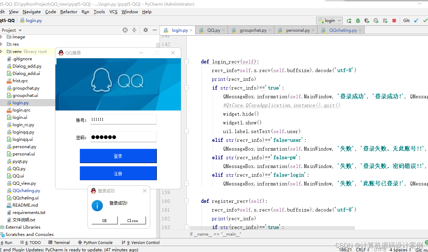The height and width of the screenshot is (252, 428).
Task: Switch to the personal.py editor tab
Action: [298, 30]
